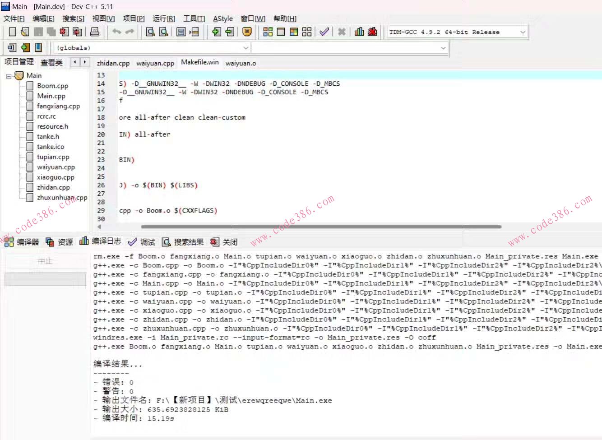Image resolution: width=602 pixels, height=440 pixels.
Task: Click the Go to Function toolbar icon
Action: click(x=181, y=32)
